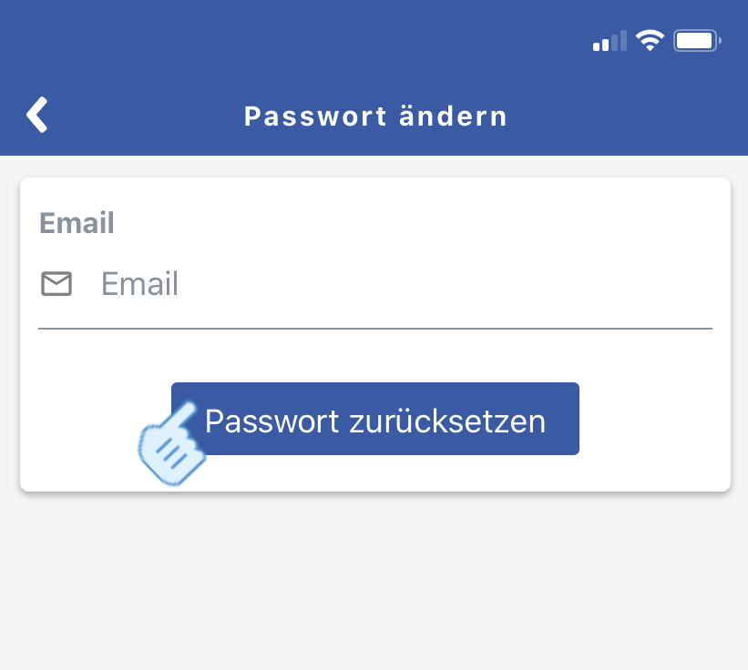Image resolution: width=748 pixels, height=670 pixels.
Task: Click the bold Email field label
Action: point(77,223)
